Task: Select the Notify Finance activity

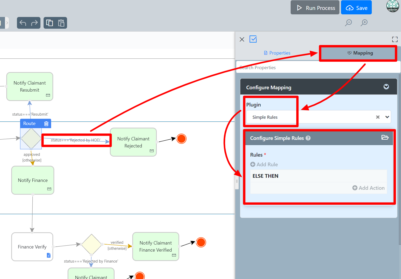Action: click(33, 180)
